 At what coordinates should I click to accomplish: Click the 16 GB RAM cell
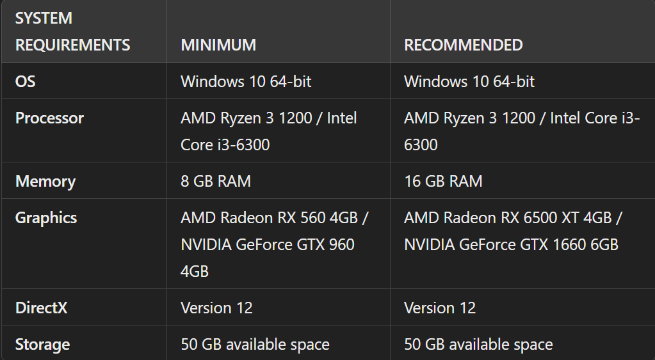[443, 181]
